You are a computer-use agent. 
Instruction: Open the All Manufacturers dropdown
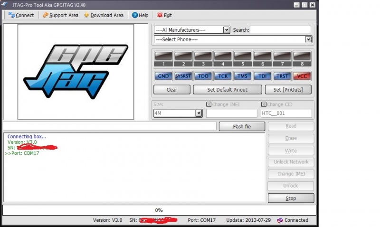coord(227,30)
